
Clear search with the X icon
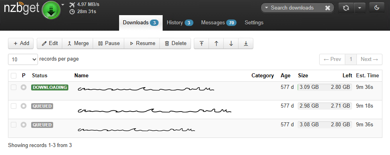tap(328, 8)
